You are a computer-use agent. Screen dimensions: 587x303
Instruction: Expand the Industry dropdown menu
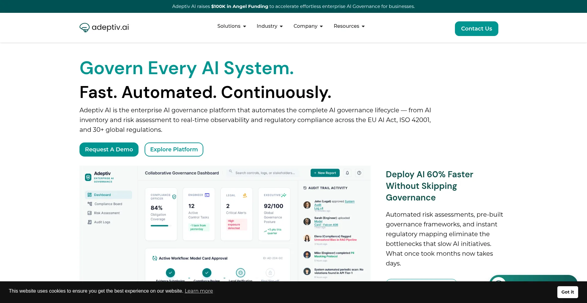(x=270, y=26)
